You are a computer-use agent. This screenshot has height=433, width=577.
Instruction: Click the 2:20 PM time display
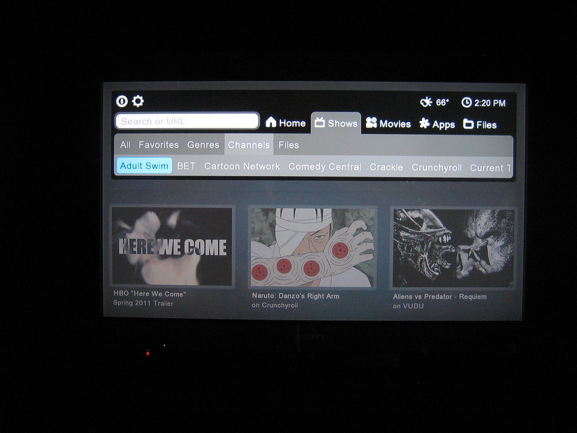pos(490,103)
